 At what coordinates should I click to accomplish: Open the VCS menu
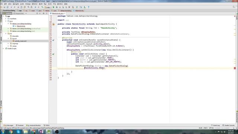[x=54, y=4]
